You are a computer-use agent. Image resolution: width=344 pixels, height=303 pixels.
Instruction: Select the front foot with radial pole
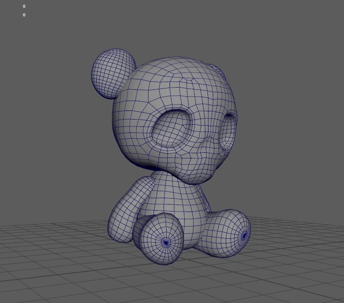(x=162, y=239)
